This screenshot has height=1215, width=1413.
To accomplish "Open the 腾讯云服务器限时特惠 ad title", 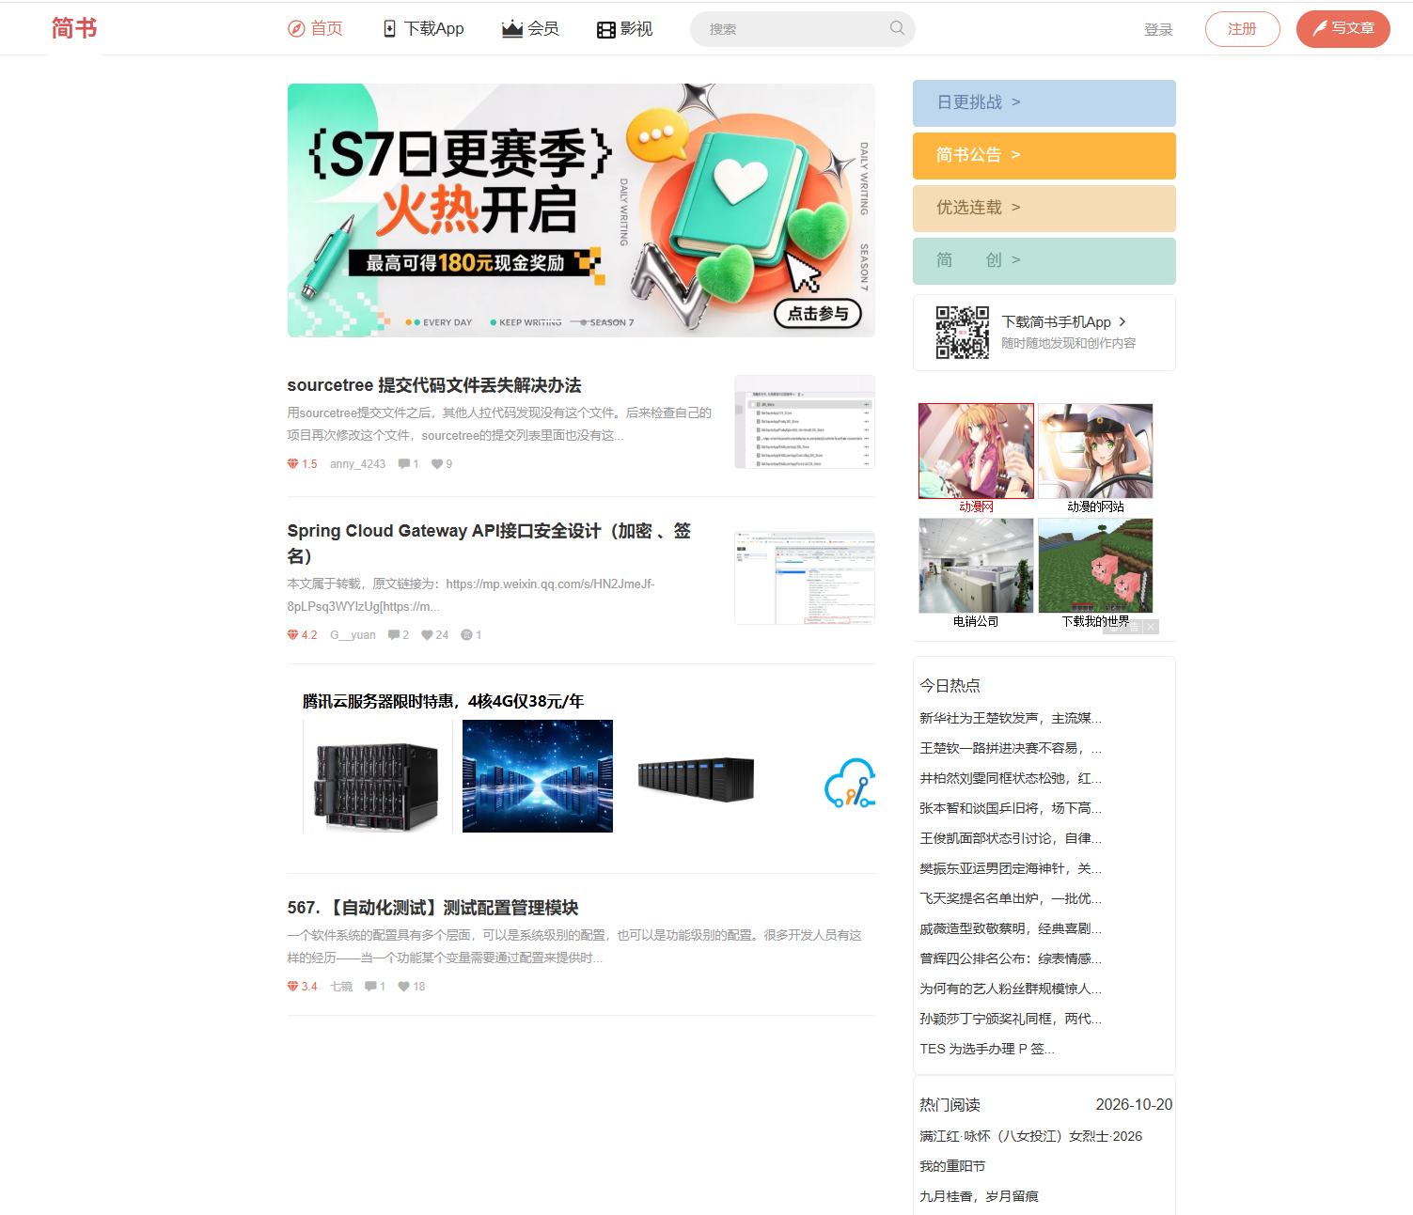I will [x=443, y=701].
